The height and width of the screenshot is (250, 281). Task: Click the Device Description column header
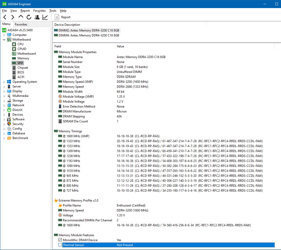click(129, 25)
